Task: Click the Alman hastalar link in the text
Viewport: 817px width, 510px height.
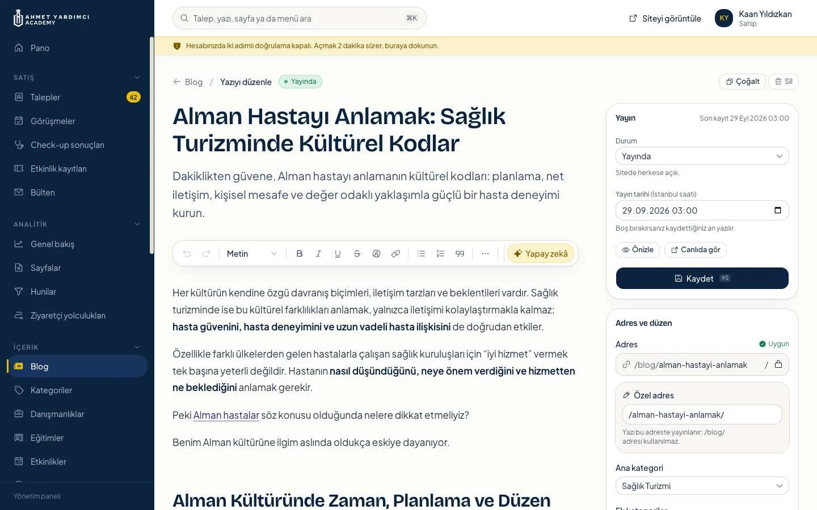Action: point(226,415)
